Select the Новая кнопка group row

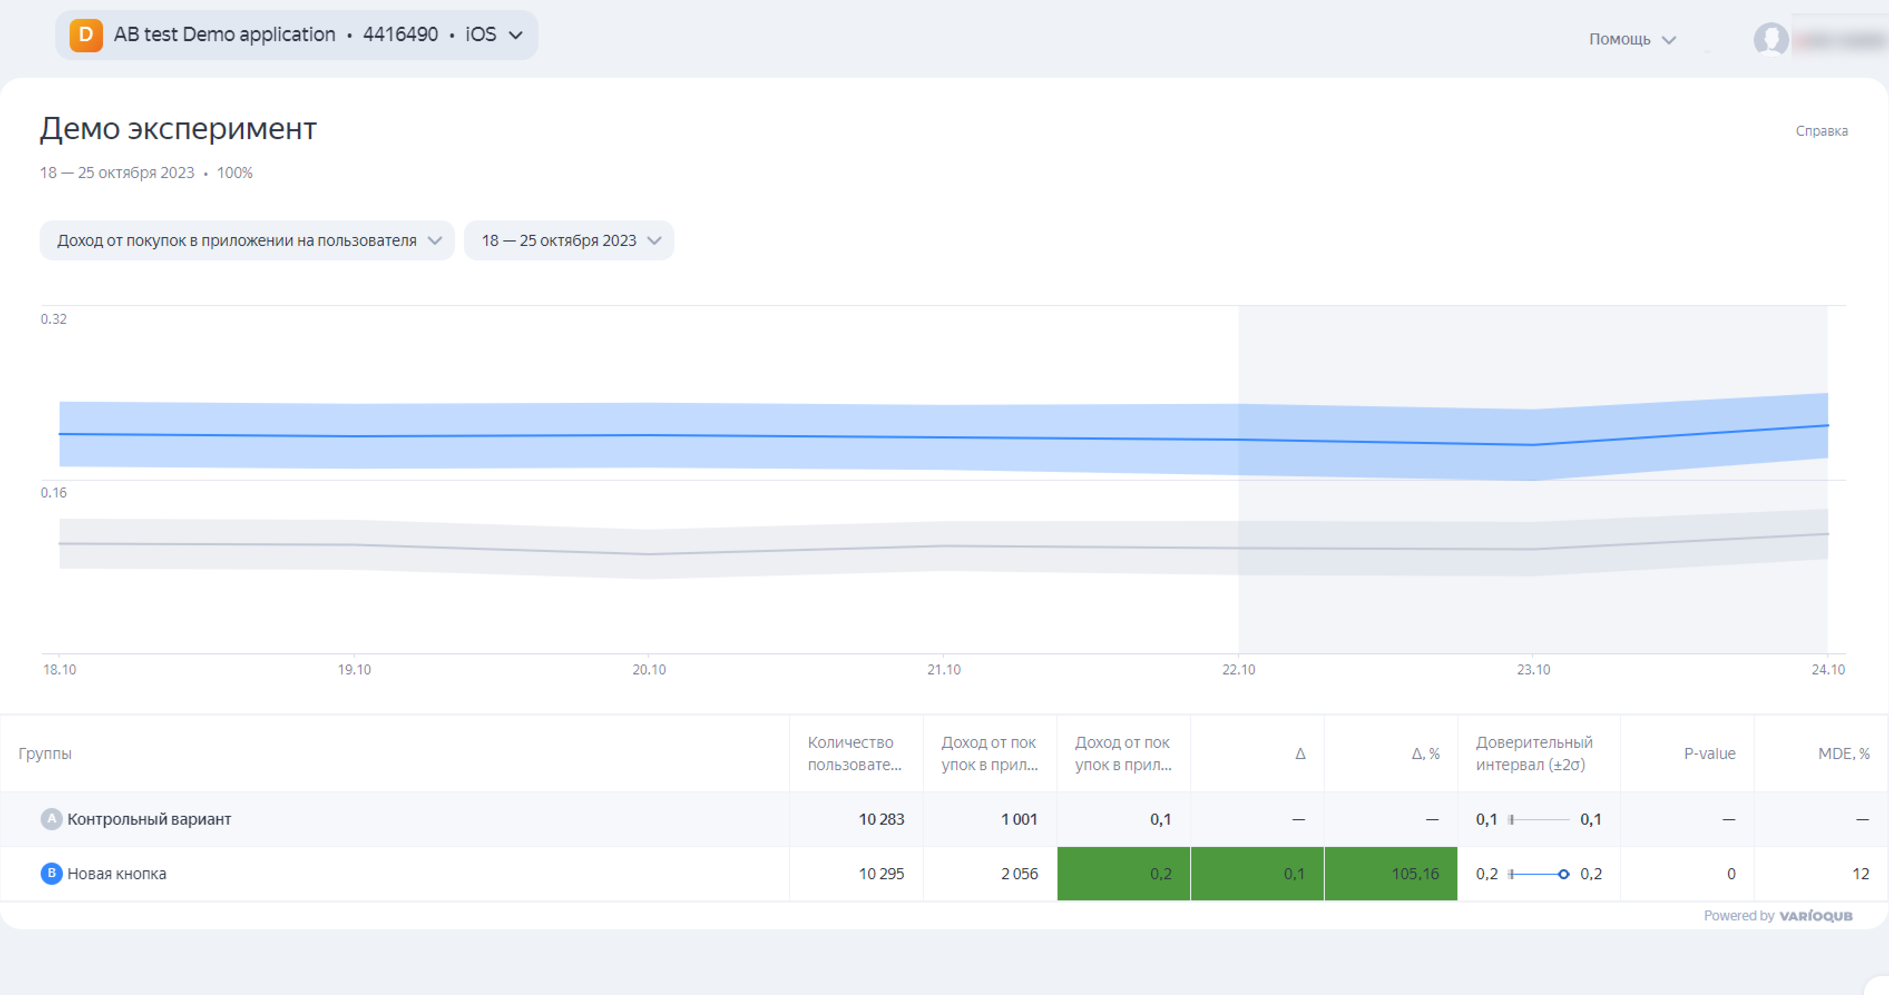[x=116, y=873]
